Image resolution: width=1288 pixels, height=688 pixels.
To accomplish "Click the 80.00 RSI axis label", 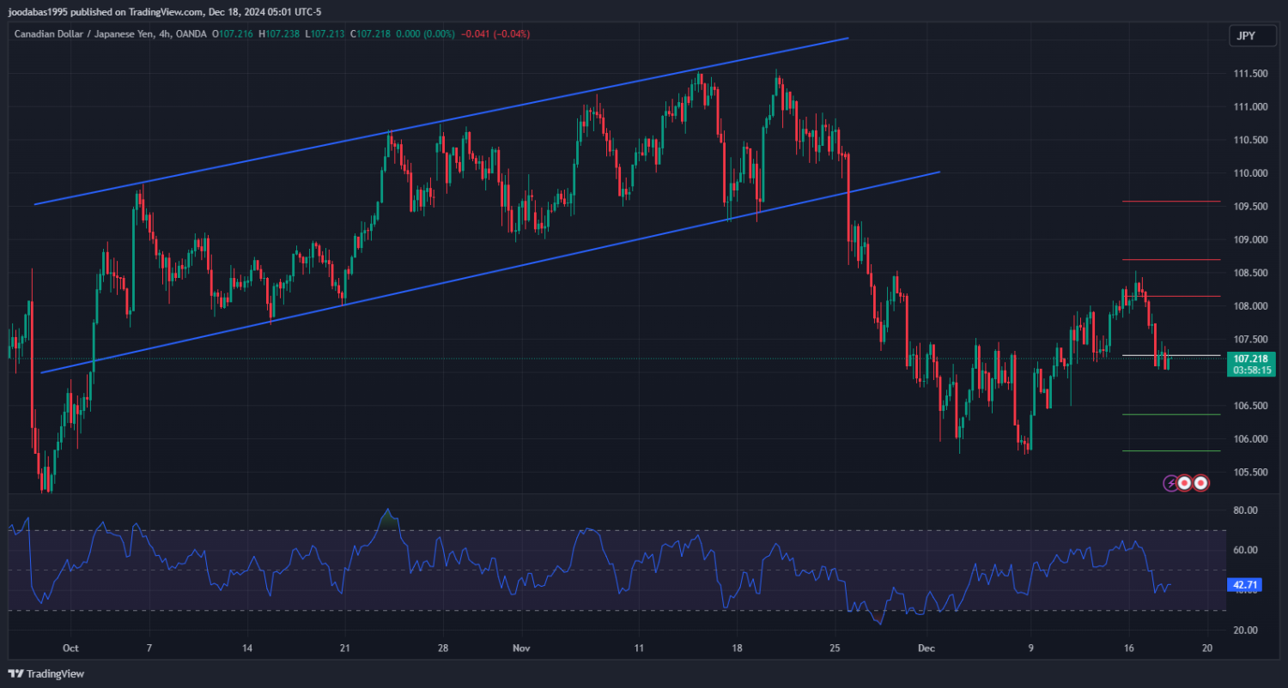I will coord(1245,510).
